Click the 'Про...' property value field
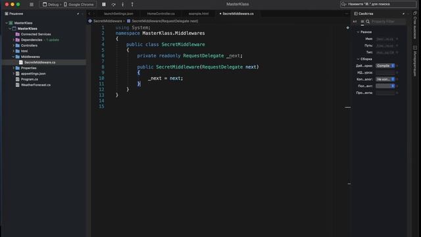The height and width of the screenshot is (237, 421). coord(385,93)
